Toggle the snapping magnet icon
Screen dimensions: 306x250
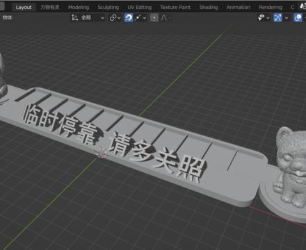pyautogui.click(x=129, y=17)
